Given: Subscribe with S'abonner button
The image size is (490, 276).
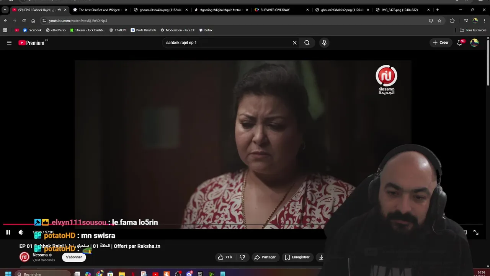Looking at the screenshot, I should click(74, 257).
